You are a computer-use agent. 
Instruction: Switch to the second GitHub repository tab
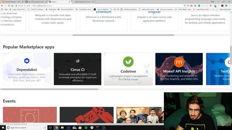pos(36,2)
